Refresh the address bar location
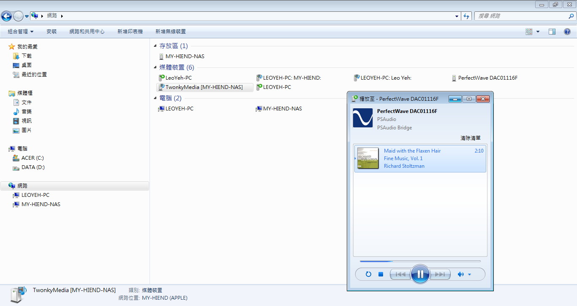Screen dimensions: 577x306 (x=466, y=16)
